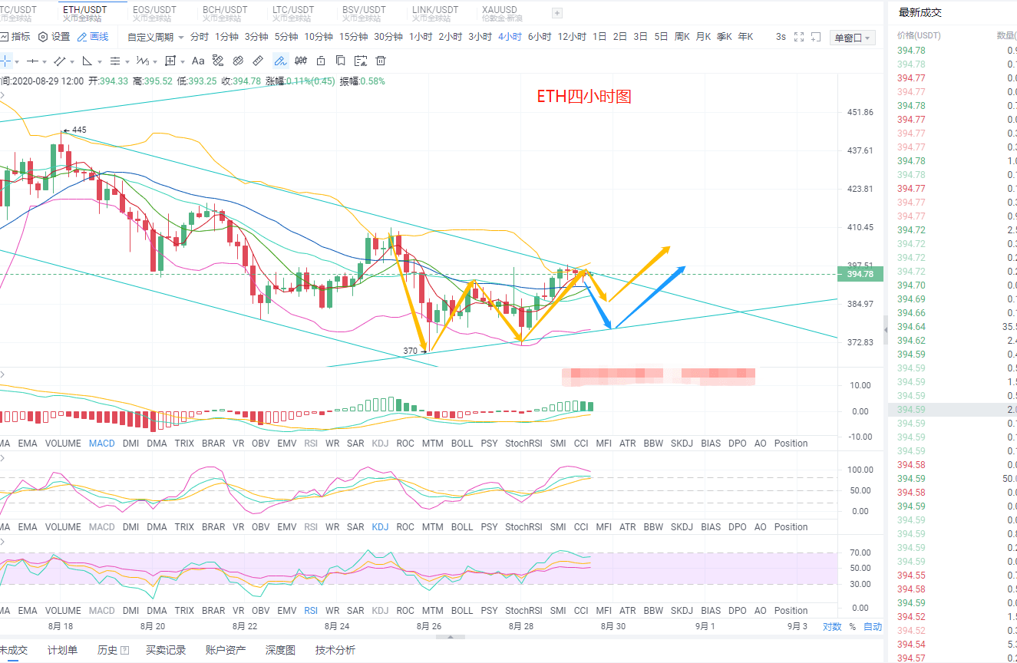The height and width of the screenshot is (663, 1017).
Task: Select the 15分钟 timeframe
Action: click(353, 37)
